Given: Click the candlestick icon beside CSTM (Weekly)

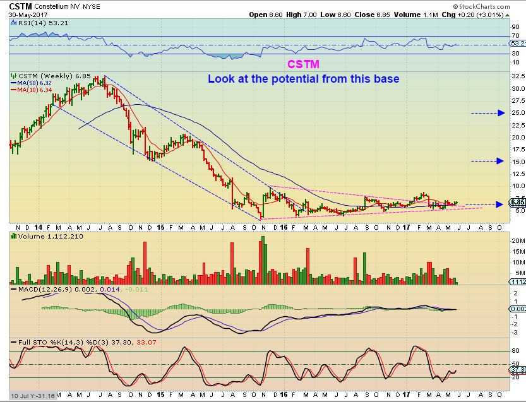Looking at the screenshot, I should pos(14,76).
